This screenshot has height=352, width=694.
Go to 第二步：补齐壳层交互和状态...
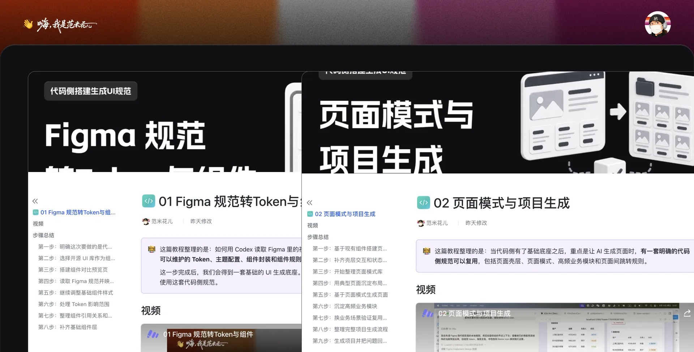[x=350, y=260]
